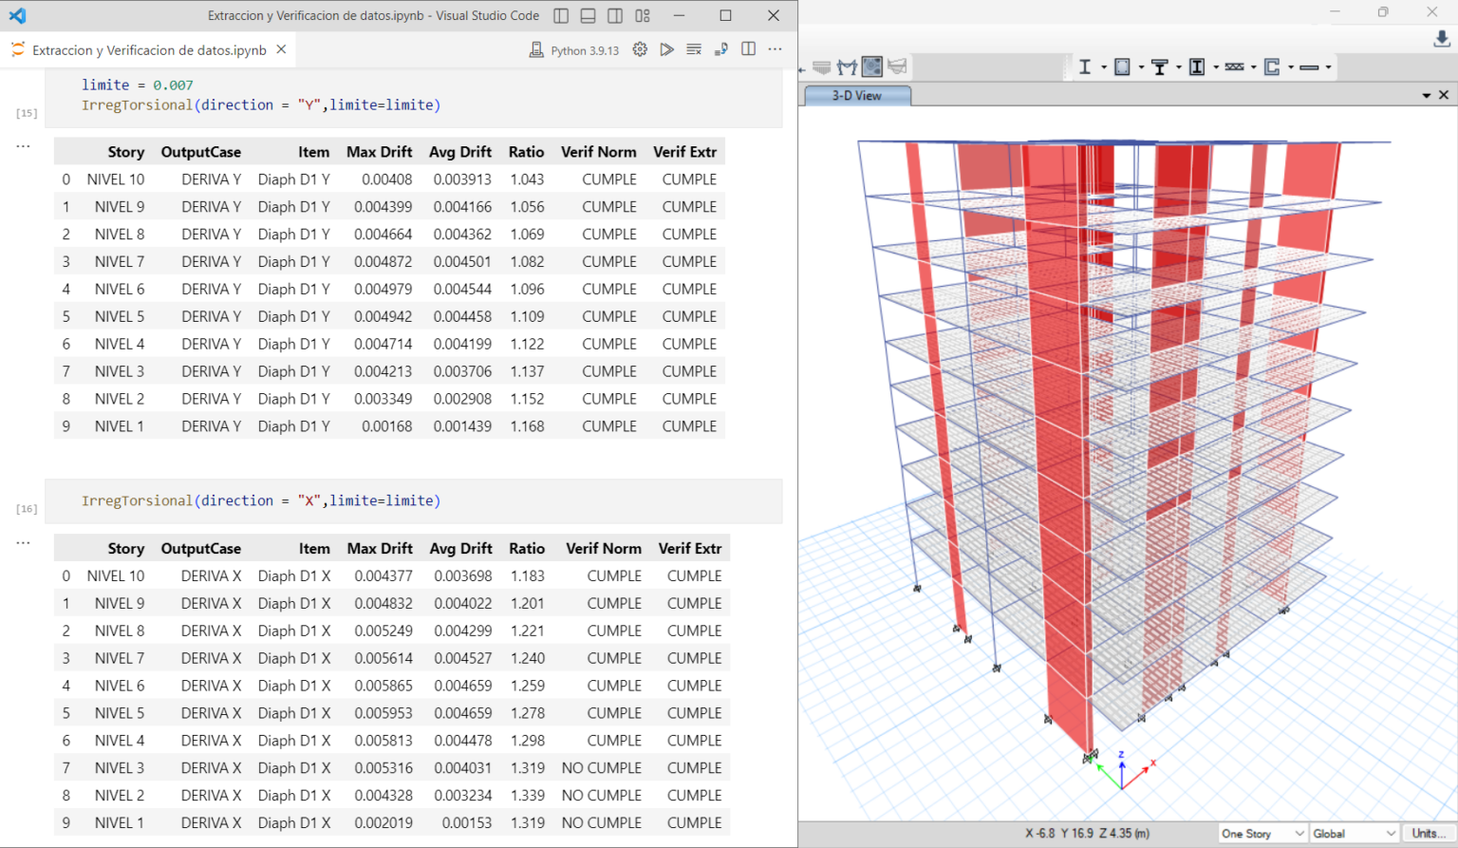Select the Python 3.9.13 kernel button
This screenshot has width=1458, height=848.
coord(574,49)
